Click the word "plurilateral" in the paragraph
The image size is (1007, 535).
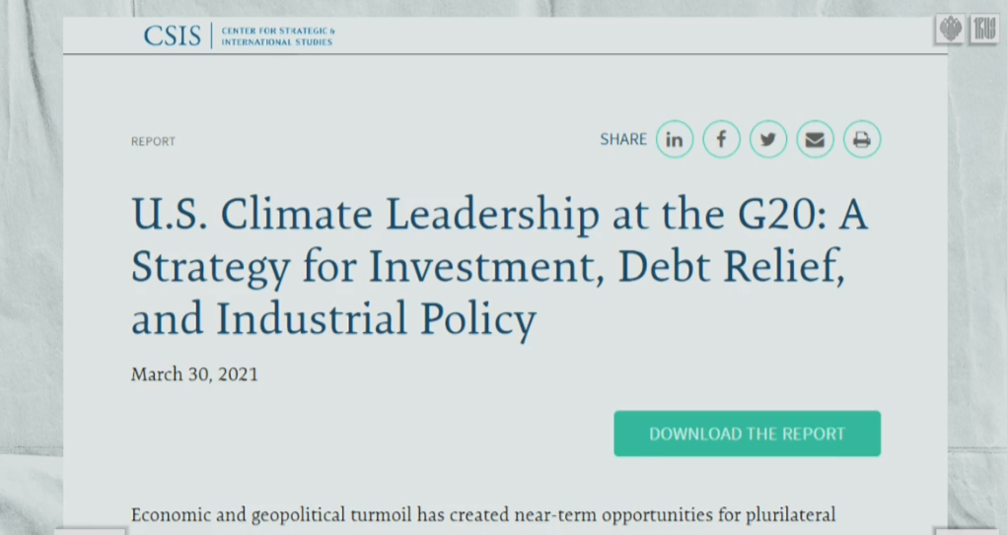[x=791, y=514]
